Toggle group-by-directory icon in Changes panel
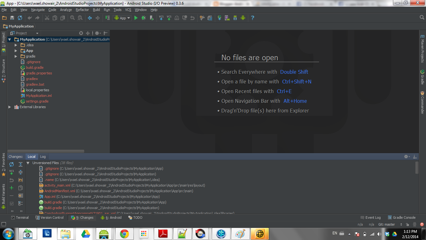This screenshot has width=426, height=240. click(21, 180)
